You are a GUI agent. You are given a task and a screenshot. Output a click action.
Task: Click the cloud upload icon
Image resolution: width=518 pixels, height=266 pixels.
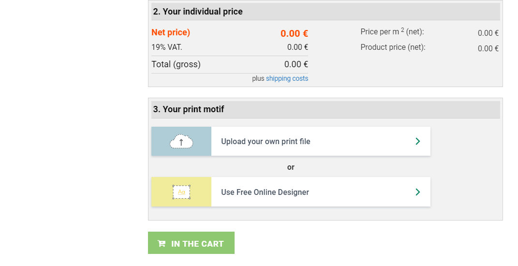pyautogui.click(x=181, y=141)
